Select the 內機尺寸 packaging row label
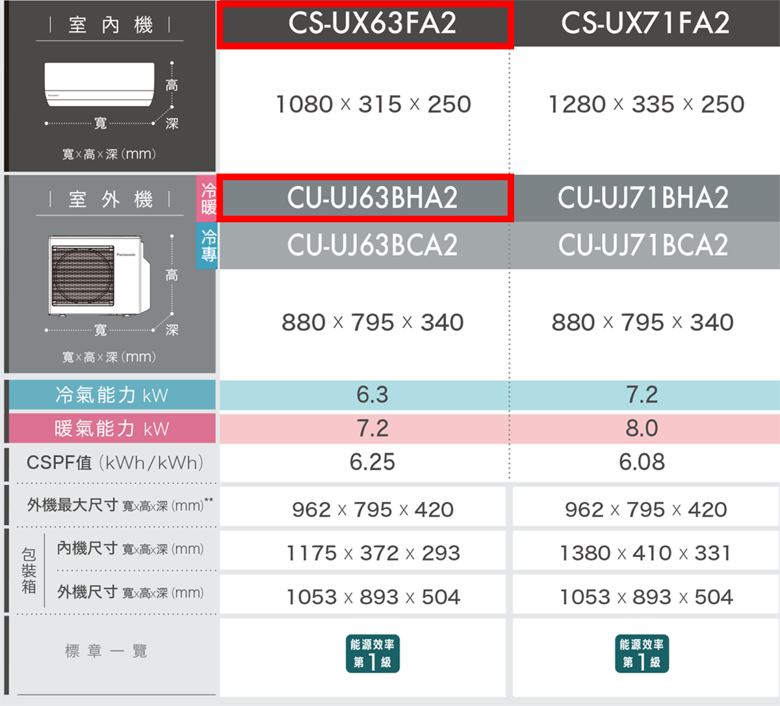The image size is (780, 706). (130, 549)
